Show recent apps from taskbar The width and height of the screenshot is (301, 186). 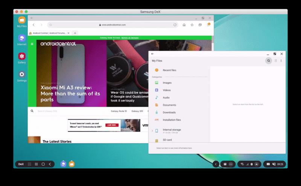point(36,164)
